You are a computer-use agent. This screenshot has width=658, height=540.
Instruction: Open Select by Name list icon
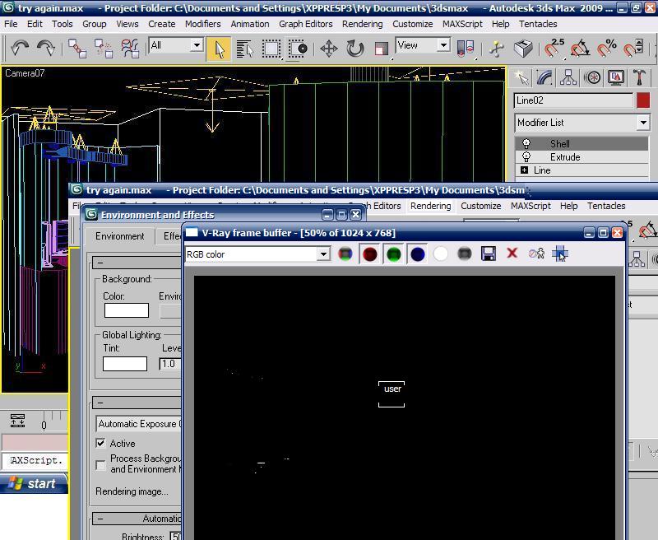244,49
